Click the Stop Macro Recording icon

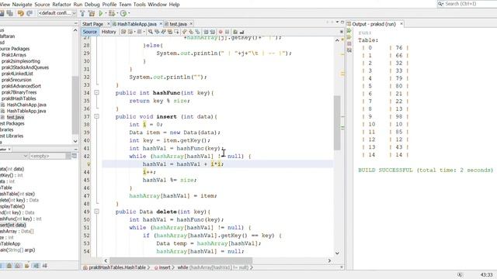pyautogui.click(x=227, y=32)
